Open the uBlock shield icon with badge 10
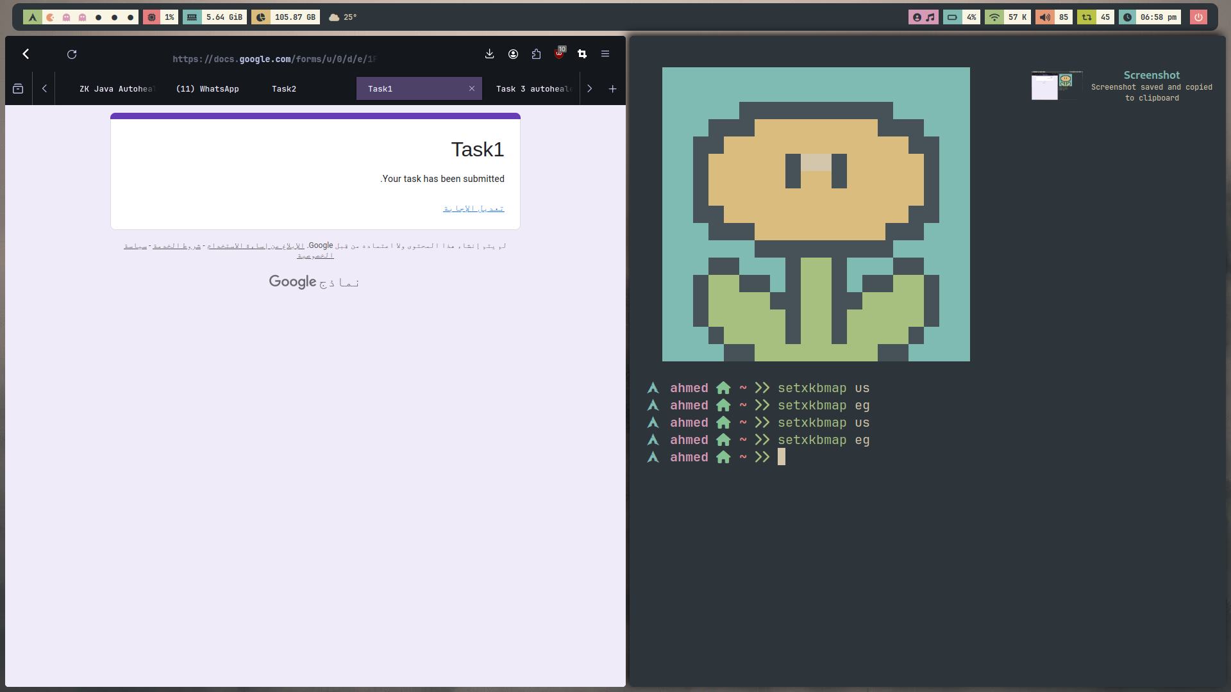Screen dimensions: 1231x692 point(560,53)
